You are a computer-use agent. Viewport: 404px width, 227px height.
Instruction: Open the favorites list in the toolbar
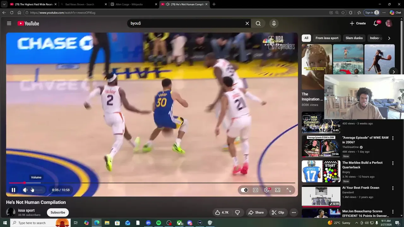(x=359, y=13)
